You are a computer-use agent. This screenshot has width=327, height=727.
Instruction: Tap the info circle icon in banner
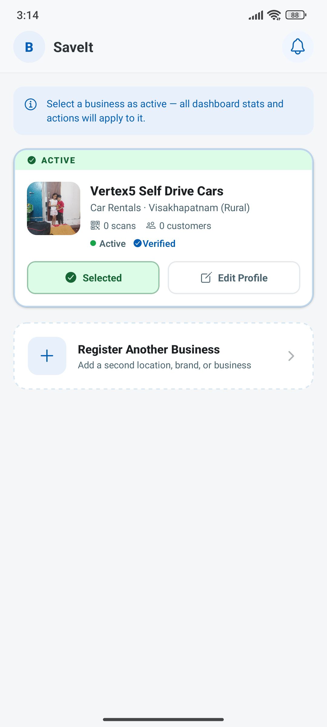(31, 104)
